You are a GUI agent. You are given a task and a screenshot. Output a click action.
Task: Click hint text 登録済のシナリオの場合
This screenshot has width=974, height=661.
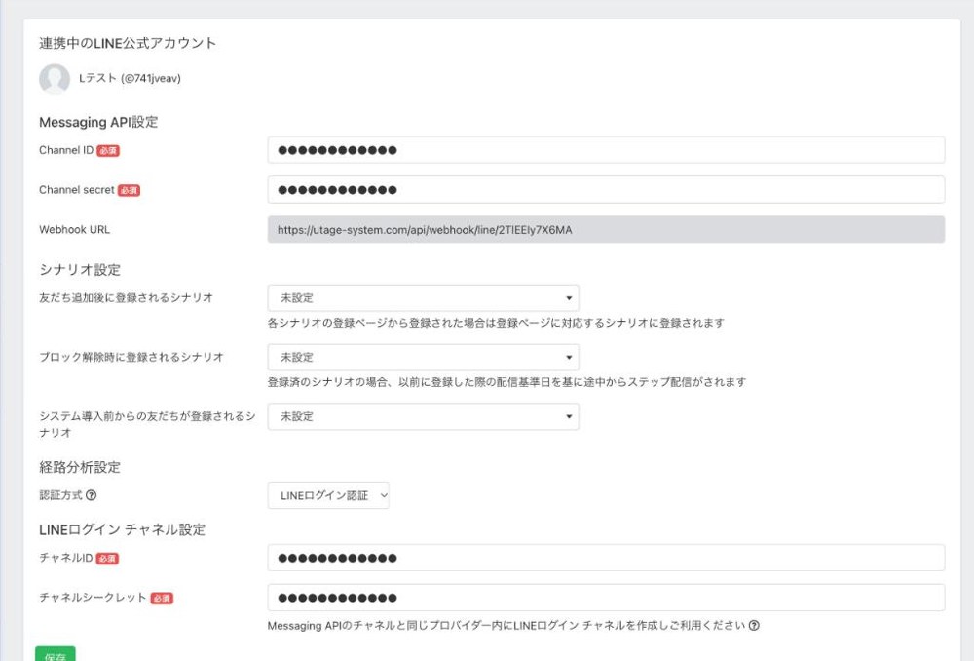point(506,382)
